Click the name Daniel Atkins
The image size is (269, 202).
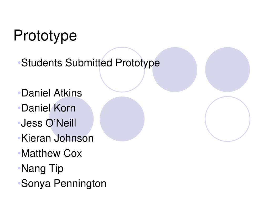click(51, 93)
